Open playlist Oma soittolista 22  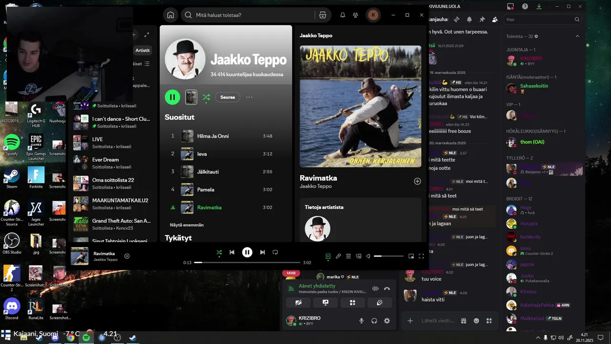tap(112, 183)
